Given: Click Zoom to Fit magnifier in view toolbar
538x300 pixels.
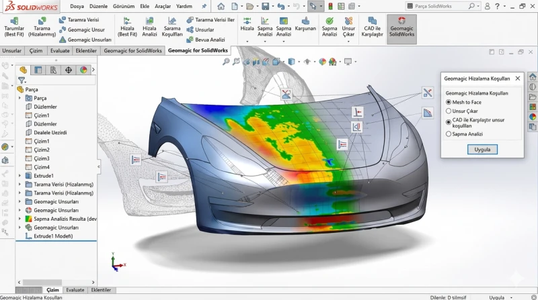Looking at the screenshot, I should 226,62.
